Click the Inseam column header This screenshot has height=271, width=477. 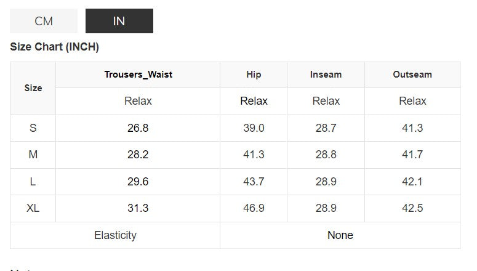pyautogui.click(x=326, y=75)
